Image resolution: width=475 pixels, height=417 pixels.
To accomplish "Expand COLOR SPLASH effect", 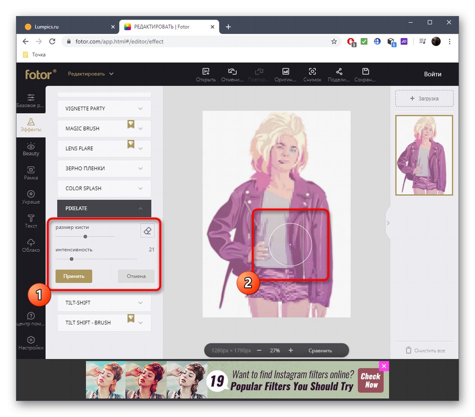I will [x=104, y=189].
